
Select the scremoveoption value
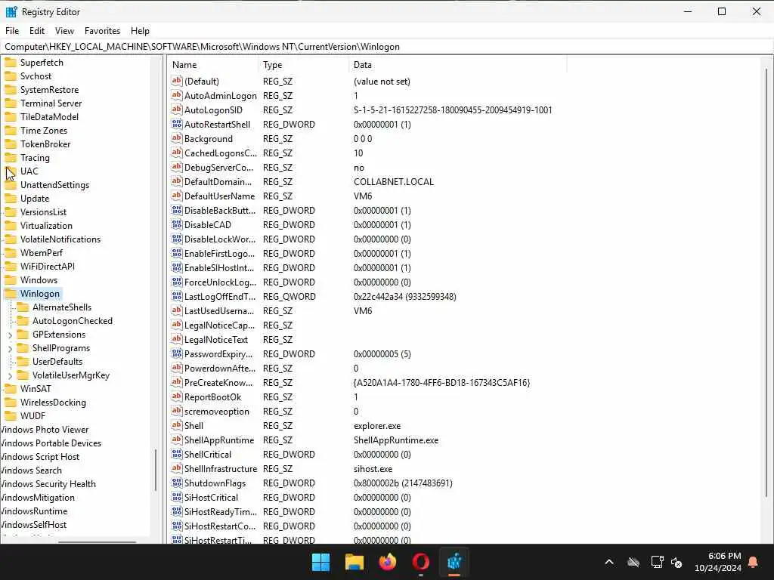pos(216,412)
